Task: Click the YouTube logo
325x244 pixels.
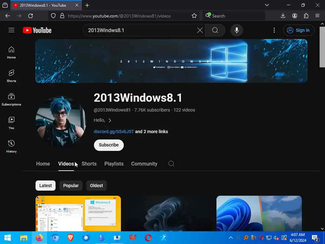Action: (37, 30)
